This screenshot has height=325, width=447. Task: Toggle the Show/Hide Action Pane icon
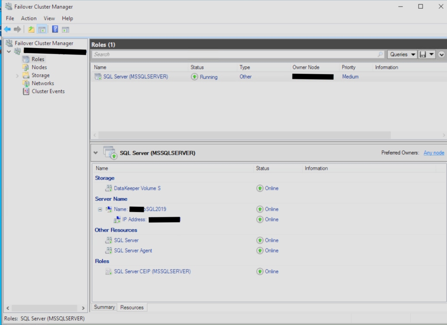tap(65, 29)
